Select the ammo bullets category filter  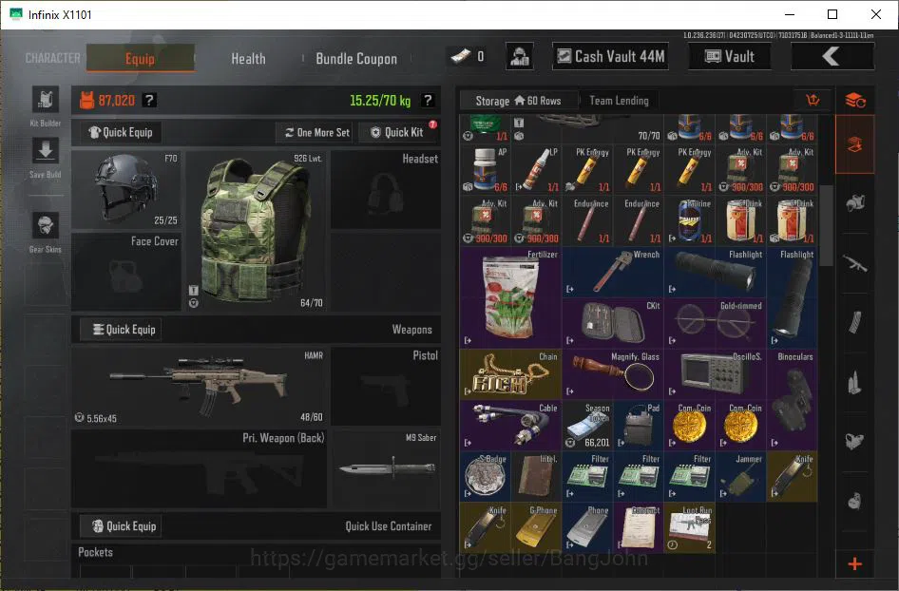click(855, 382)
